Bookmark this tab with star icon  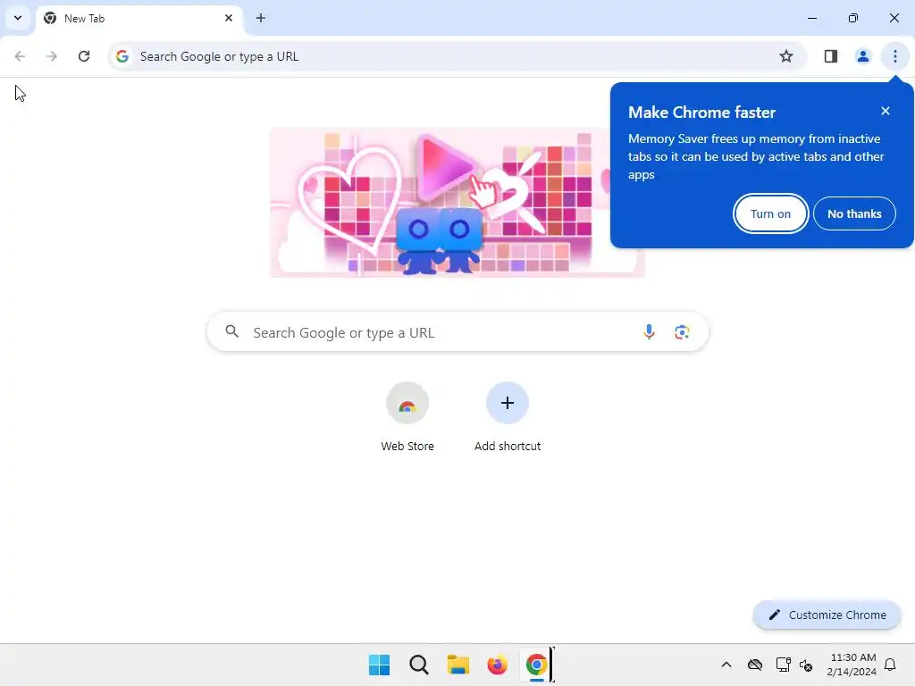(786, 56)
